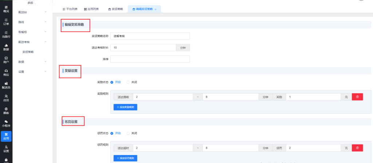The width and height of the screenshot is (373, 163).
Task: Open 售后 after-sales headset icon
Action: coord(6,73)
